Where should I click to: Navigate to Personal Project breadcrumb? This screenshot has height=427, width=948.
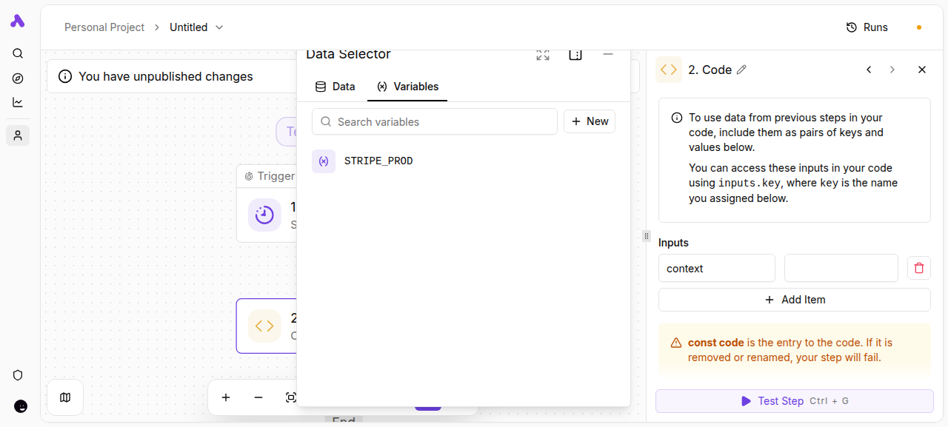pyautogui.click(x=104, y=27)
